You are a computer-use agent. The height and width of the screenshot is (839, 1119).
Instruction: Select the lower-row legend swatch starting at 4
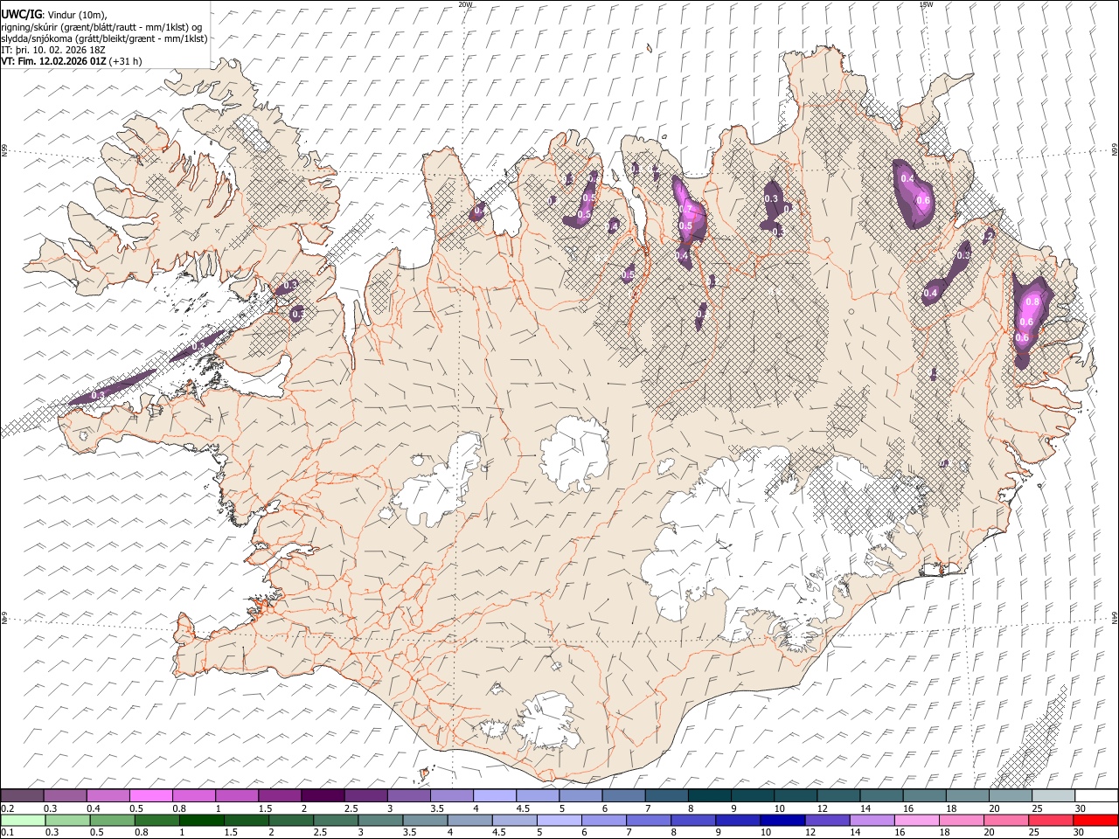(x=469, y=820)
